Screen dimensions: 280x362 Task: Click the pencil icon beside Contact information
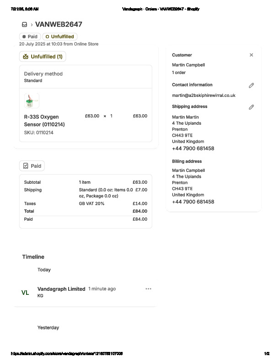pyautogui.click(x=251, y=85)
